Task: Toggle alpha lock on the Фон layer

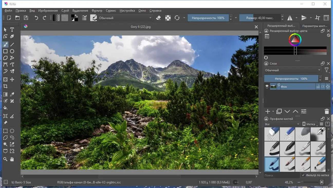Action: coord(323,86)
